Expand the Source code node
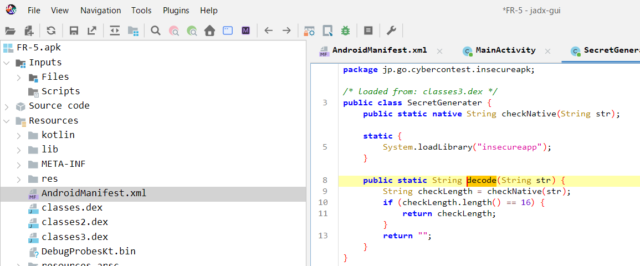Screen dimensions: 640x266 coord(7,106)
